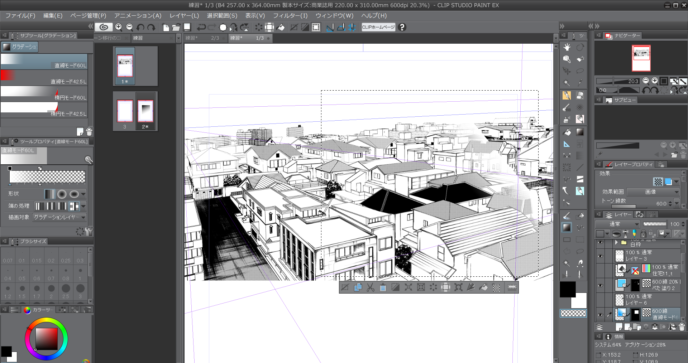Viewport: 688px width, 363px height.
Task: Click the new document icon in command bar
Action: (x=166, y=27)
